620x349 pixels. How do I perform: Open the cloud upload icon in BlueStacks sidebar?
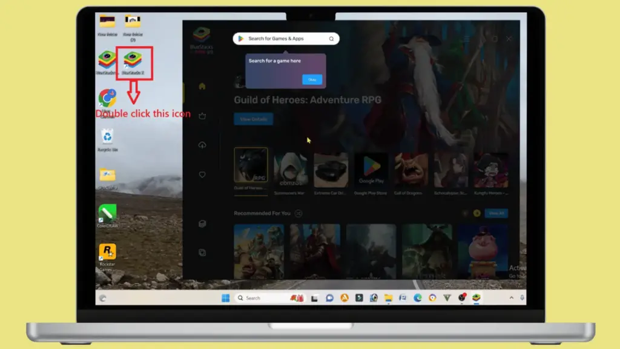point(202,145)
